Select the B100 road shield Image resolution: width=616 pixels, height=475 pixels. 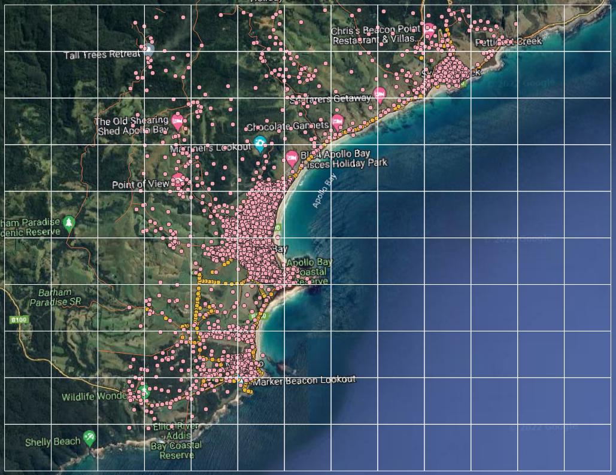(19, 319)
